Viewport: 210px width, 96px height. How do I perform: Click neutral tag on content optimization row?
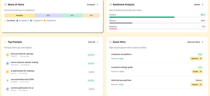click(91, 89)
